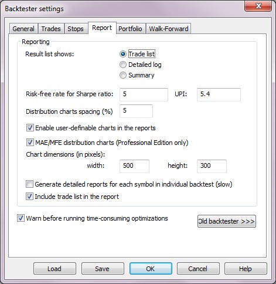276x284 pixels.
Task: Click the Risk-free rate input field
Action: (x=144, y=94)
